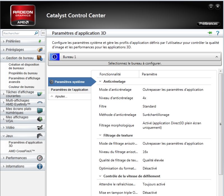Viewport: 224px width, 196px height.
Task: Collapse Contrôle de la vitesse de défilement group
Action: click(x=100, y=176)
